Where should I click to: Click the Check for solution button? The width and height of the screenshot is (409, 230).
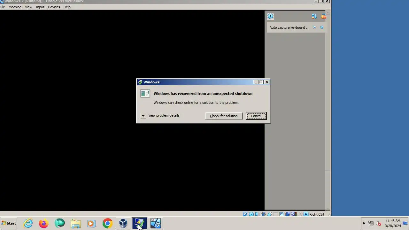pos(224,116)
